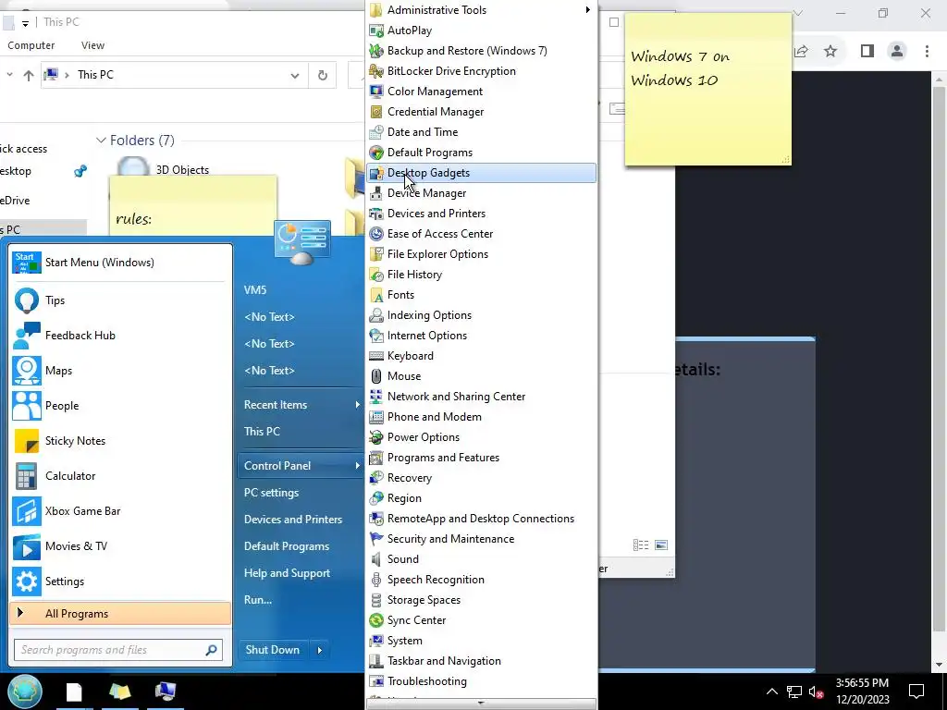Open the Maps icon in Start menu

click(x=27, y=371)
